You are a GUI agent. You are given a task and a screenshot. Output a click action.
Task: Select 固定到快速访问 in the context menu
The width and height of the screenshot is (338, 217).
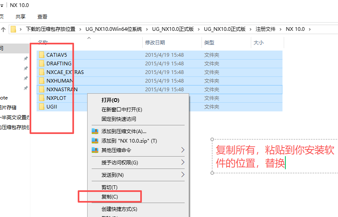pyautogui.click(x=138, y=119)
